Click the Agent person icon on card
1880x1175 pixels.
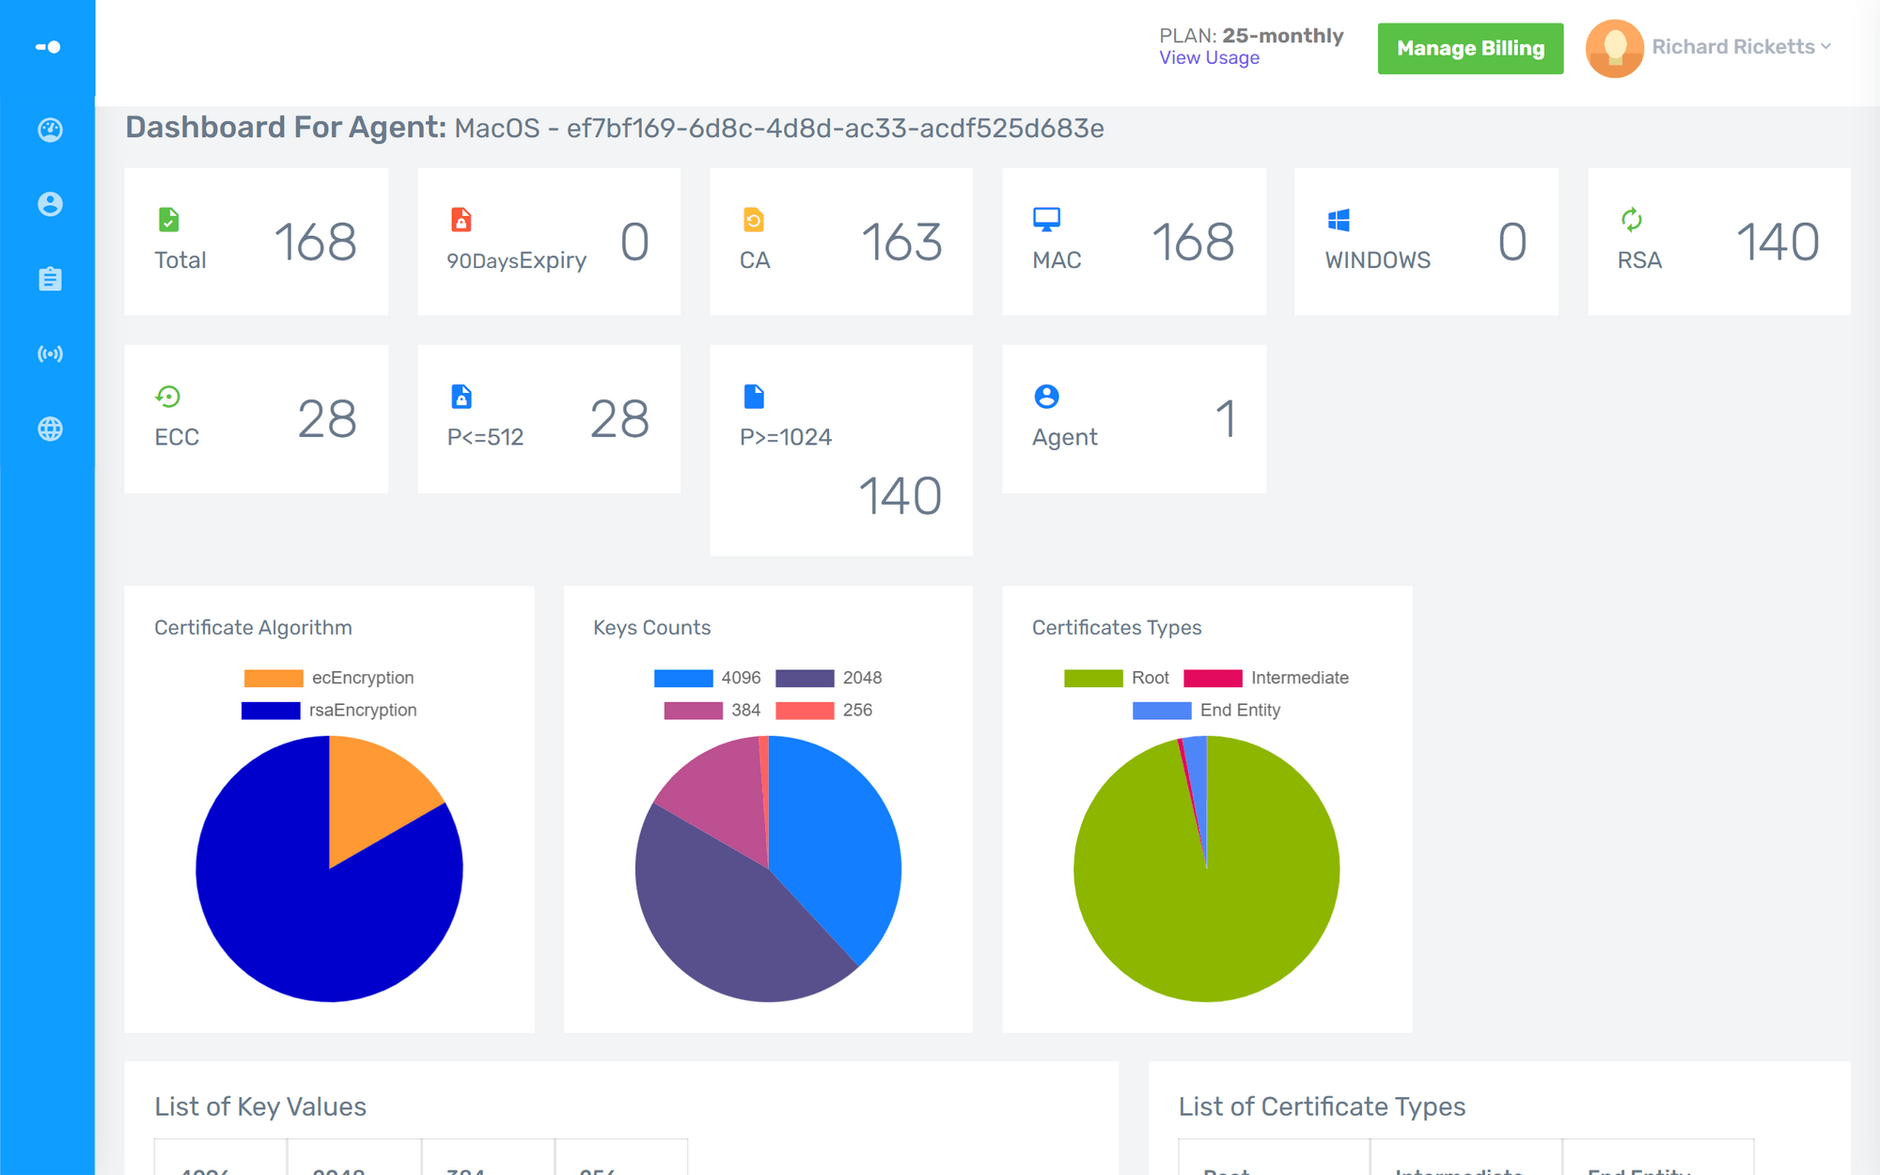pyautogui.click(x=1046, y=397)
